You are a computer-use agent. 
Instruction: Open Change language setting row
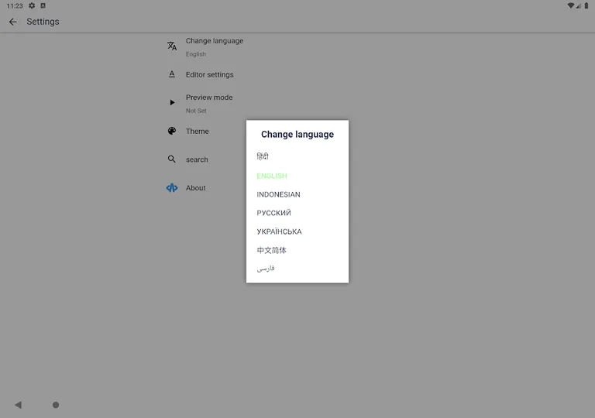tap(297, 47)
